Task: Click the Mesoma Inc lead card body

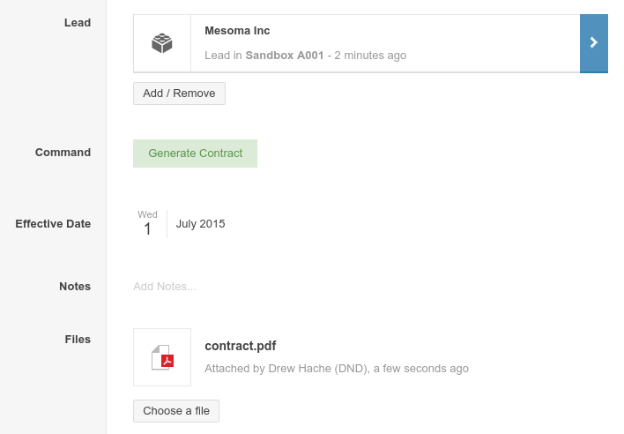Action: 357,43
